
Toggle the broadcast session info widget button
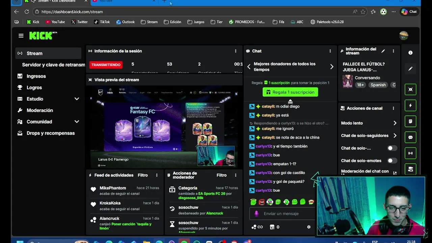pyautogui.click(x=410, y=153)
